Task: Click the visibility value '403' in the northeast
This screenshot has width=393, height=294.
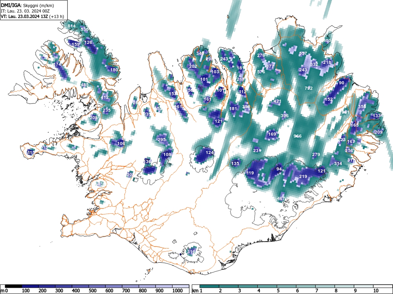Action: tap(327, 40)
